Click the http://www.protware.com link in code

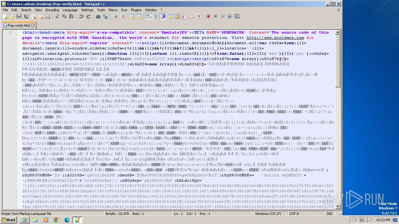[276, 38]
